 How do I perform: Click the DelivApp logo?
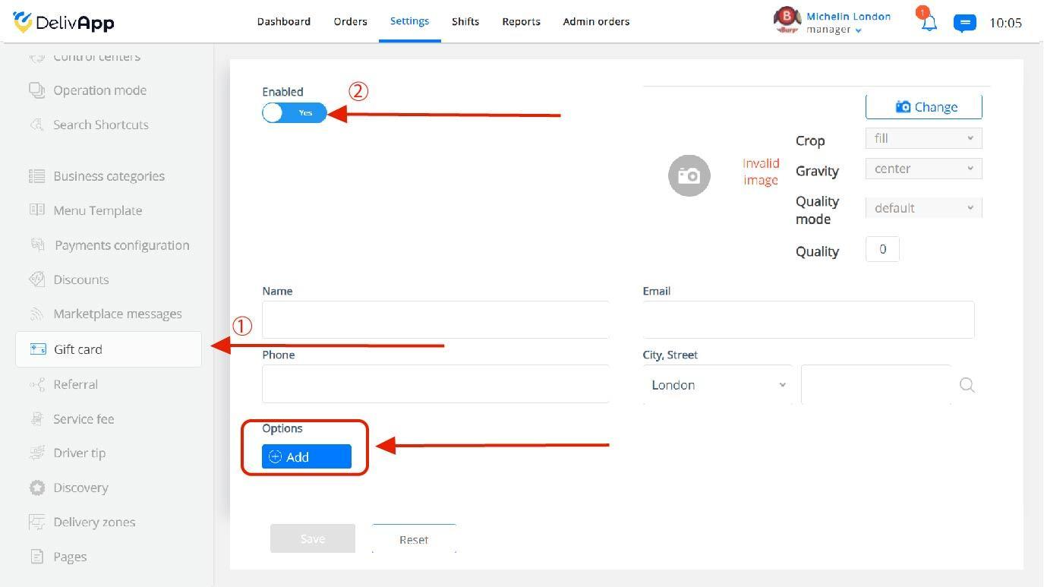point(64,22)
